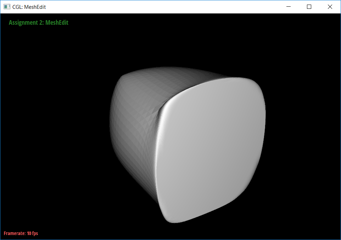Click the 'Framerate: 10 fps' status text
341x240 pixels.
pos(21,233)
